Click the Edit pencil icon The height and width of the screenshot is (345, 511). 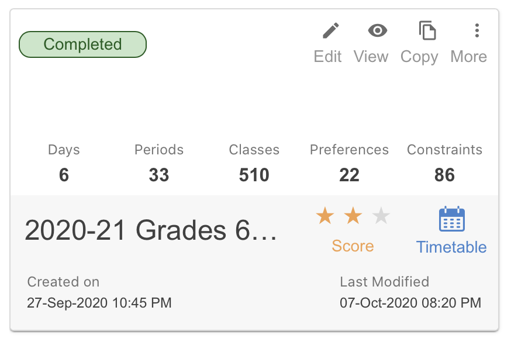click(x=330, y=30)
